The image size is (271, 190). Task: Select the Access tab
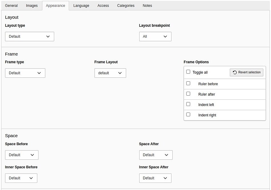[x=103, y=6]
